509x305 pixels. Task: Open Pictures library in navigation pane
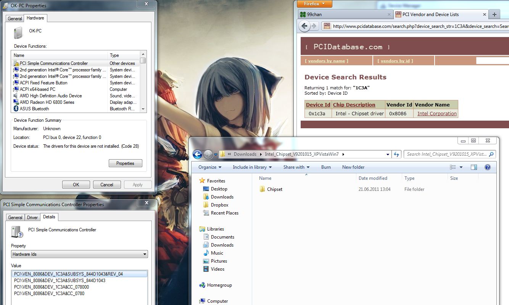[219, 261]
